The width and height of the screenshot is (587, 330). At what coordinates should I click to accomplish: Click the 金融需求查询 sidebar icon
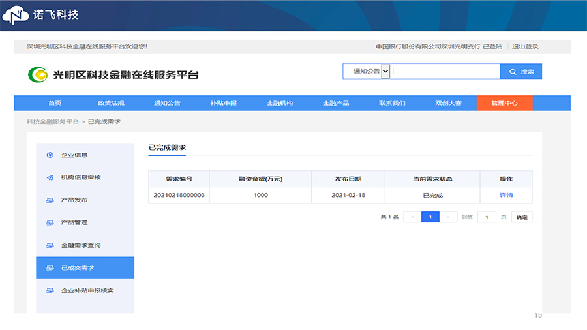tap(50, 245)
